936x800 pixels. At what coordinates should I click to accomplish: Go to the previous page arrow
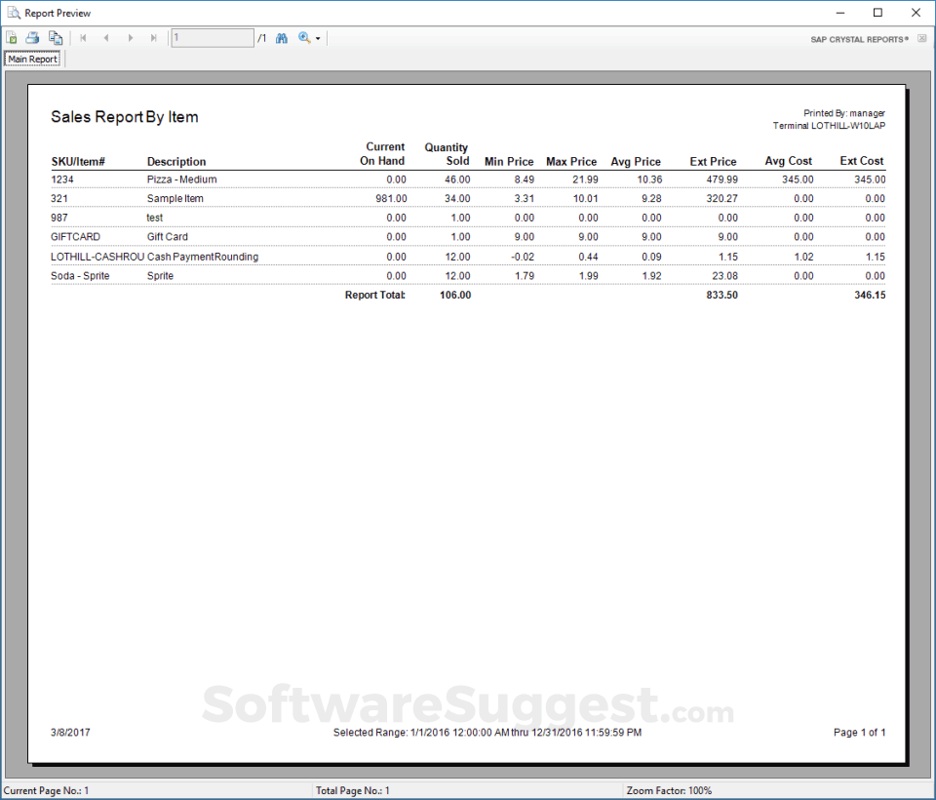point(106,38)
